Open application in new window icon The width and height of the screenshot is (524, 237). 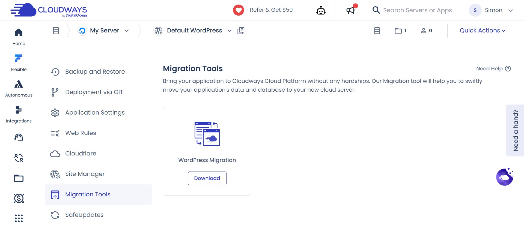241,31
